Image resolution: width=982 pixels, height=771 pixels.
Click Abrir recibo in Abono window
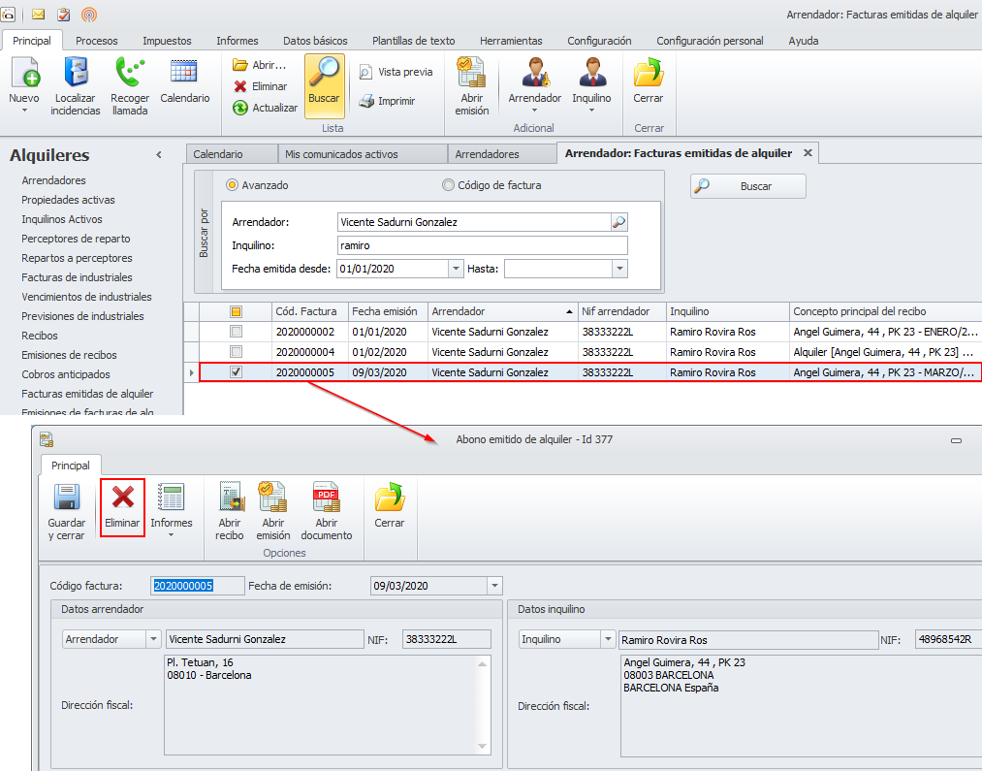(x=229, y=512)
